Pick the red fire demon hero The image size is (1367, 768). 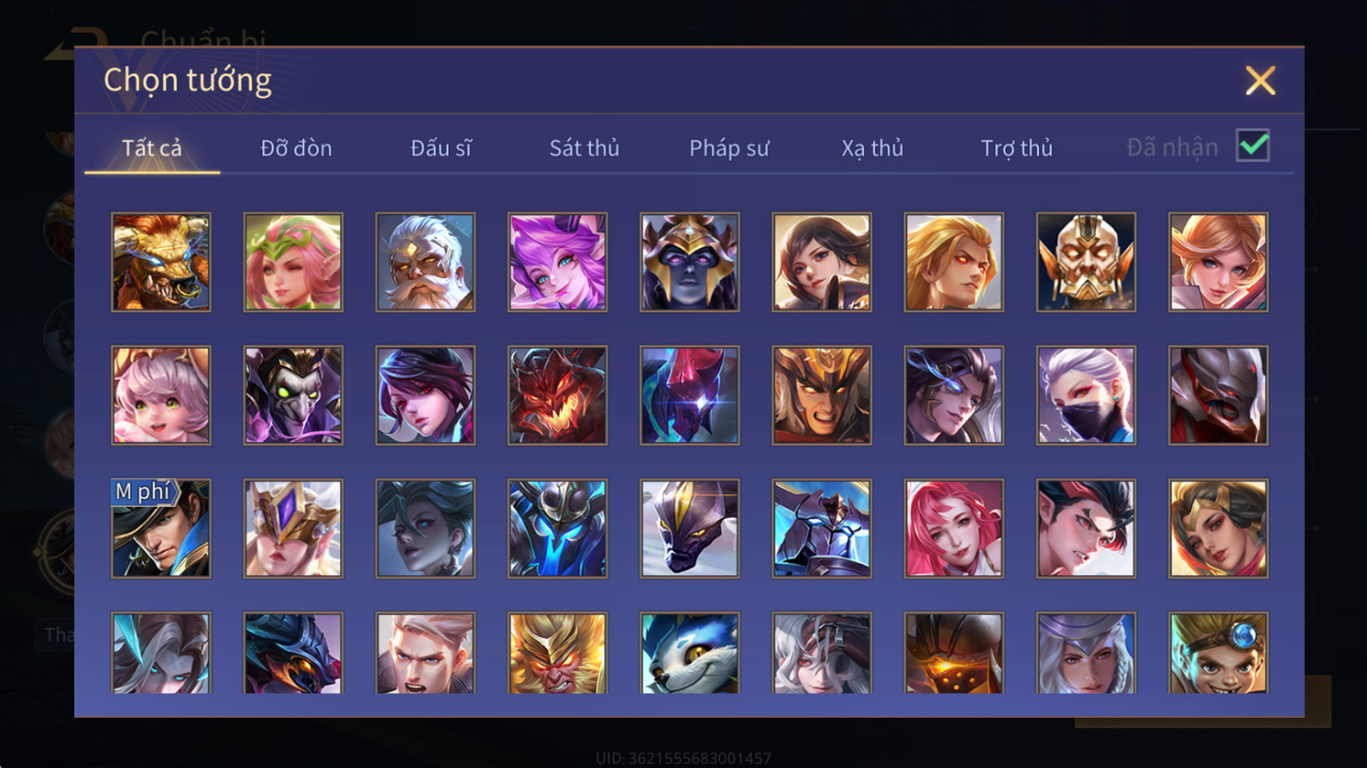557,396
